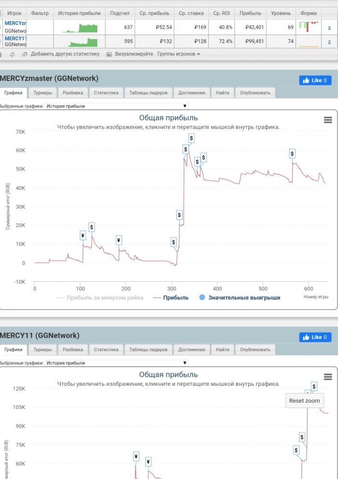Expand Группы игроков dropdown
Screen dimensions: 338x479
tap(179, 54)
